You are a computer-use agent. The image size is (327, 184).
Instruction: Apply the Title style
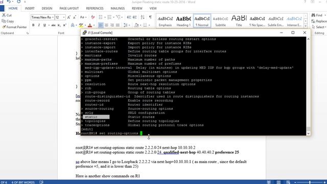tap(239, 20)
